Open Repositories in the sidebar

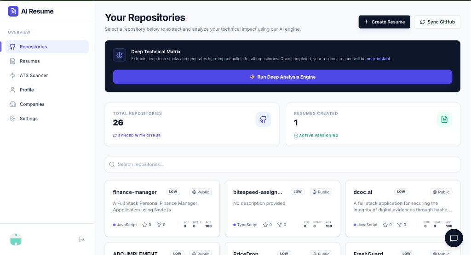[47, 47]
